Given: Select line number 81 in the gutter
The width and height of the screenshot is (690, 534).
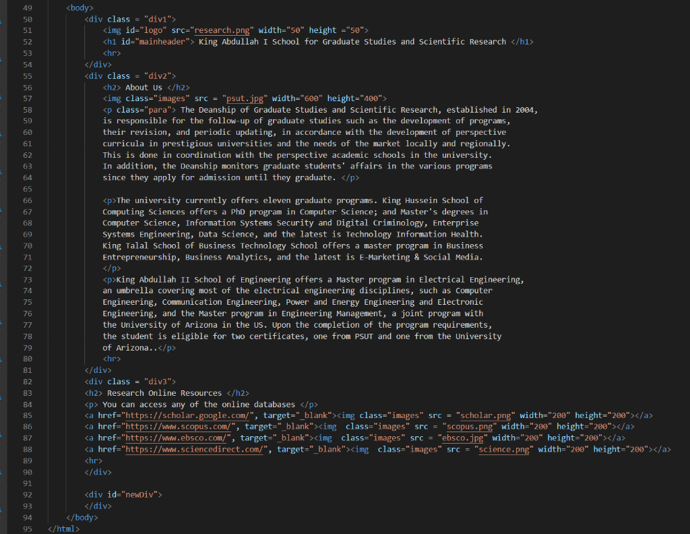Looking at the screenshot, I should (x=27, y=370).
